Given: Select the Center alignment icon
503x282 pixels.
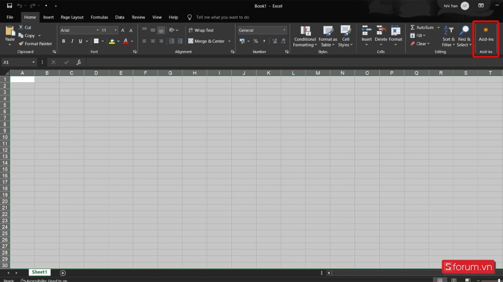Looking at the screenshot, I should point(153,41).
